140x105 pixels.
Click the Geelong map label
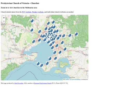[23, 54]
